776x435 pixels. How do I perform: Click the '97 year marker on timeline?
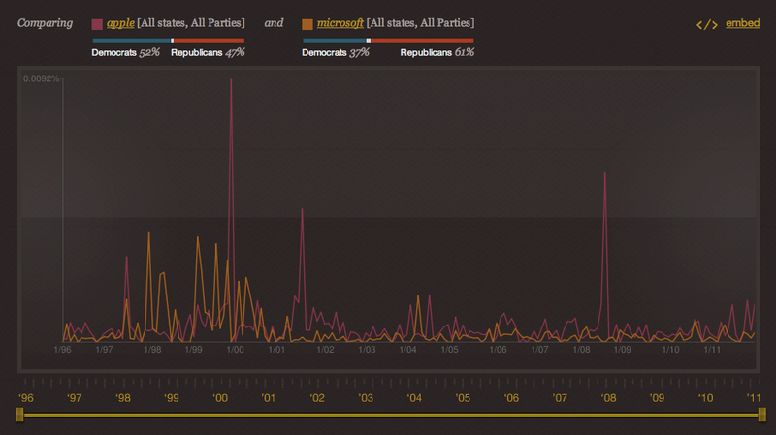coord(75,398)
